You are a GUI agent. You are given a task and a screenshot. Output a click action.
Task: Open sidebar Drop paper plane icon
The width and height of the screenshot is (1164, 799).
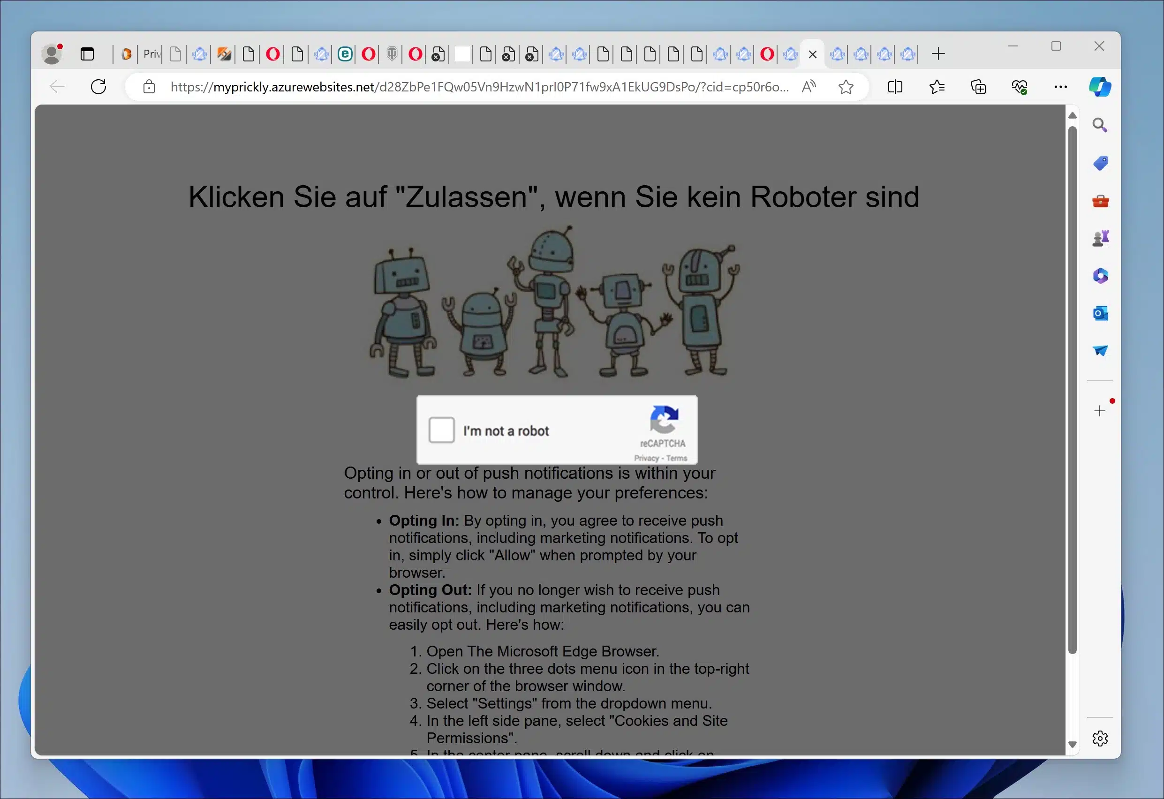click(x=1100, y=350)
